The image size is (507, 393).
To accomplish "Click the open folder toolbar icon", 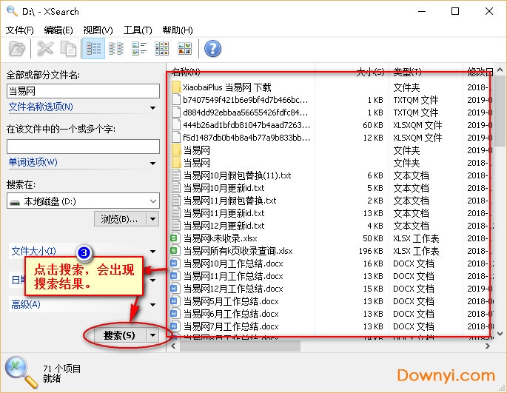I will click(x=16, y=49).
